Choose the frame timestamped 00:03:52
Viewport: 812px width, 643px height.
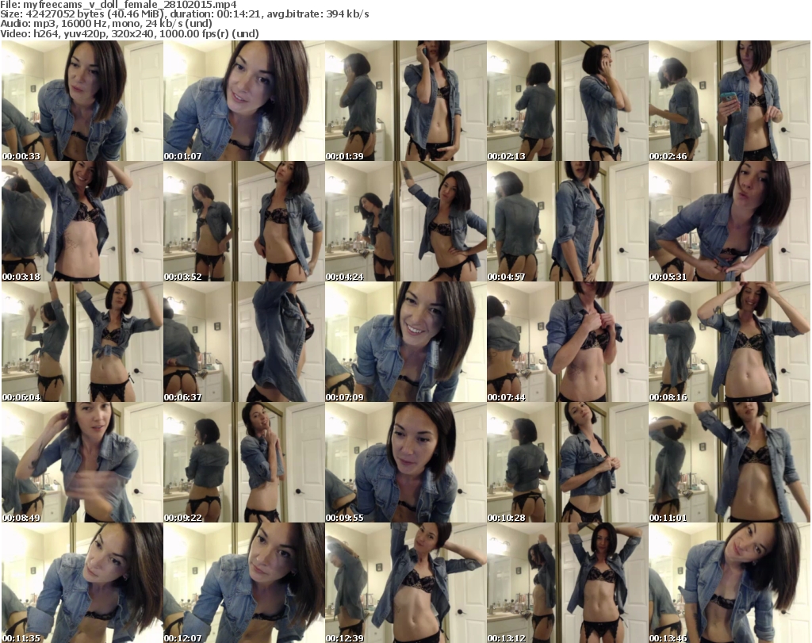coord(244,221)
